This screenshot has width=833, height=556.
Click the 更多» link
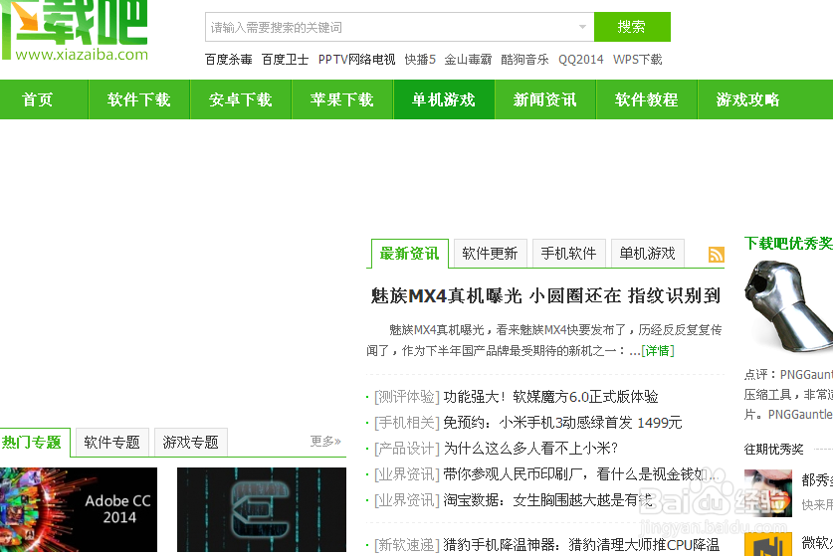click(x=325, y=442)
